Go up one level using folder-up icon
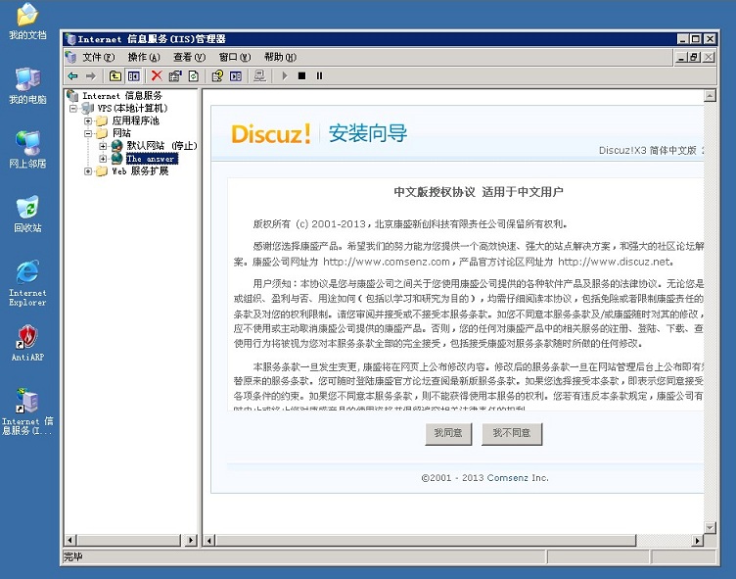Image resolution: width=736 pixels, height=579 pixels. click(115, 75)
